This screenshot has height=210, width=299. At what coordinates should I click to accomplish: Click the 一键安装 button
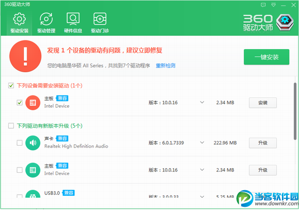(x=266, y=57)
